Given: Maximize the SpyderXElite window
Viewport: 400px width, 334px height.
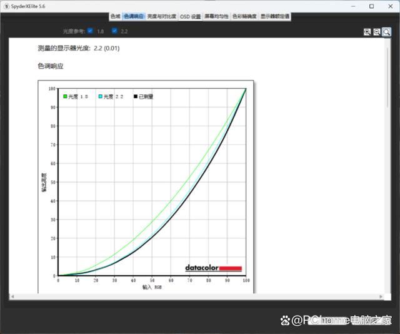Looking at the screenshot, I should pos(372,6).
